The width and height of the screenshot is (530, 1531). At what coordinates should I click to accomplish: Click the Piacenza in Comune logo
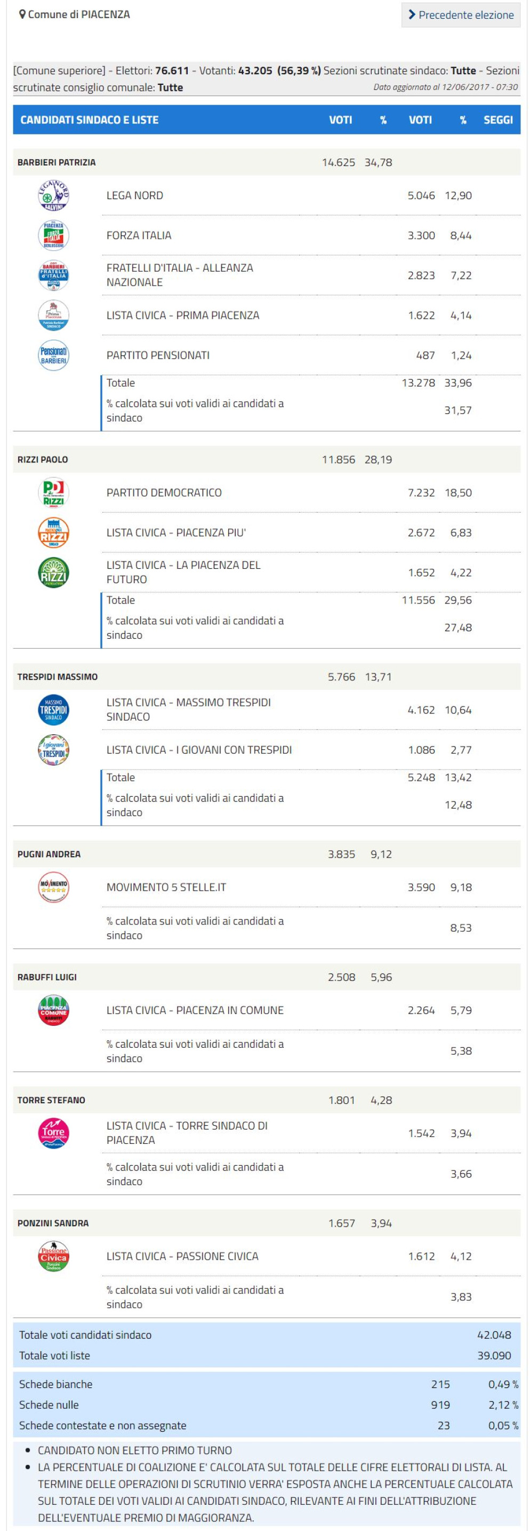[x=53, y=1010]
